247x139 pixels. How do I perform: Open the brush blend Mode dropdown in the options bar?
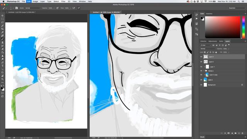point(32,8)
